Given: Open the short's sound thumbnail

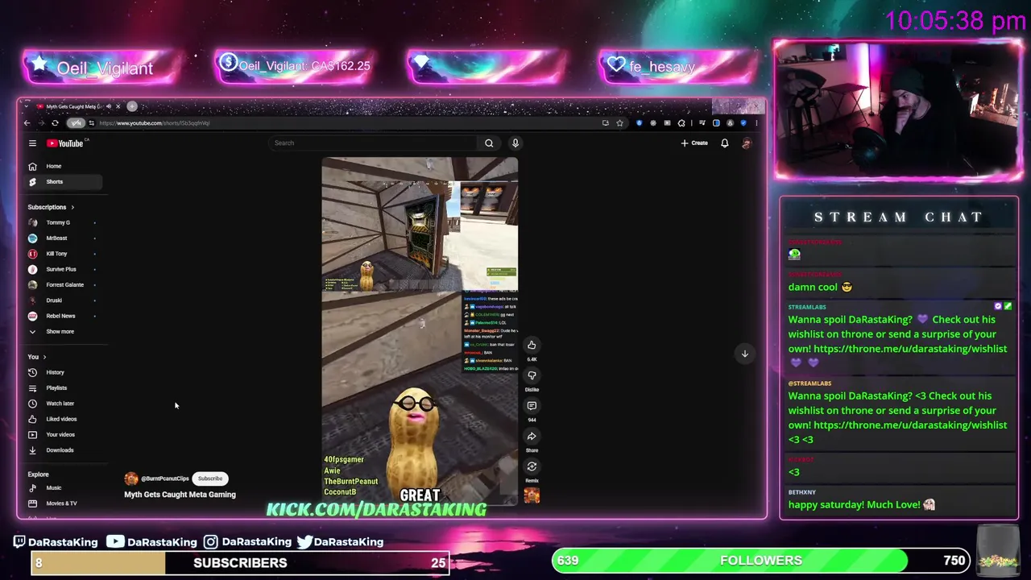Looking at the screenshot, I should tap(532, 496).
